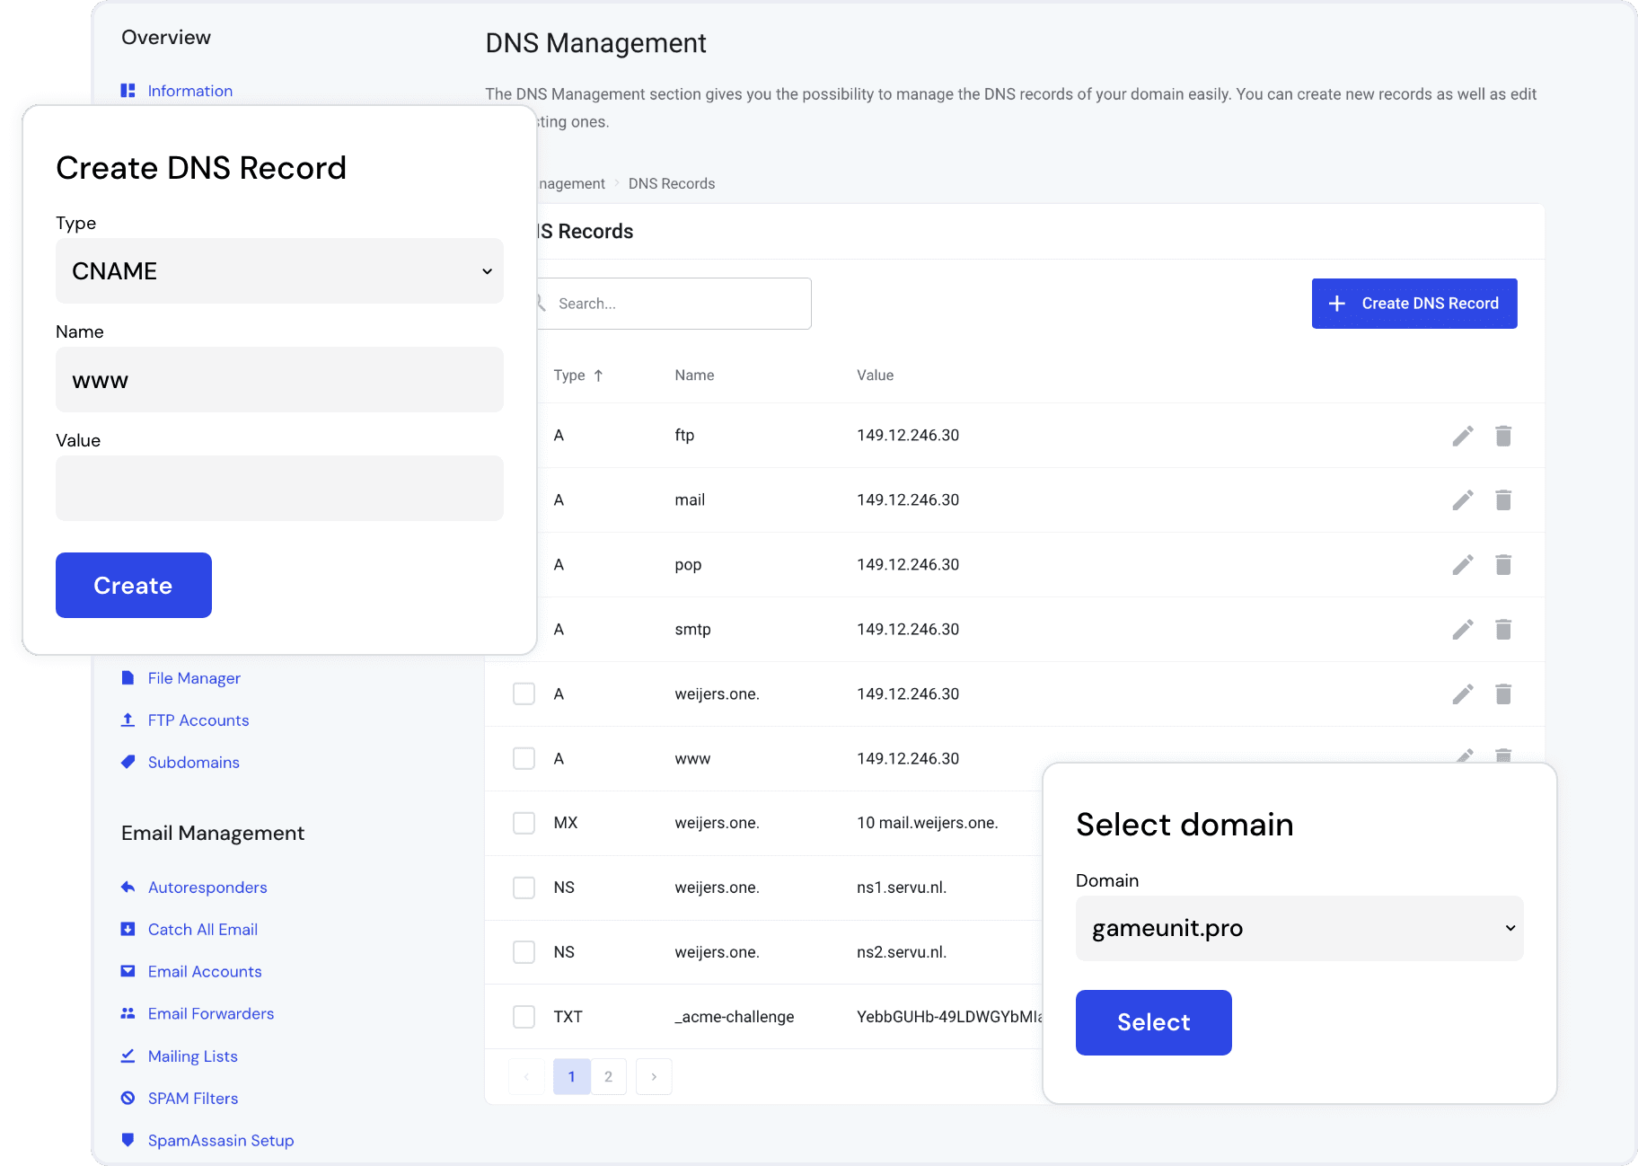
Task: Open the Domain dropdown showing gameunit.pro
Action: [1299, 928]
